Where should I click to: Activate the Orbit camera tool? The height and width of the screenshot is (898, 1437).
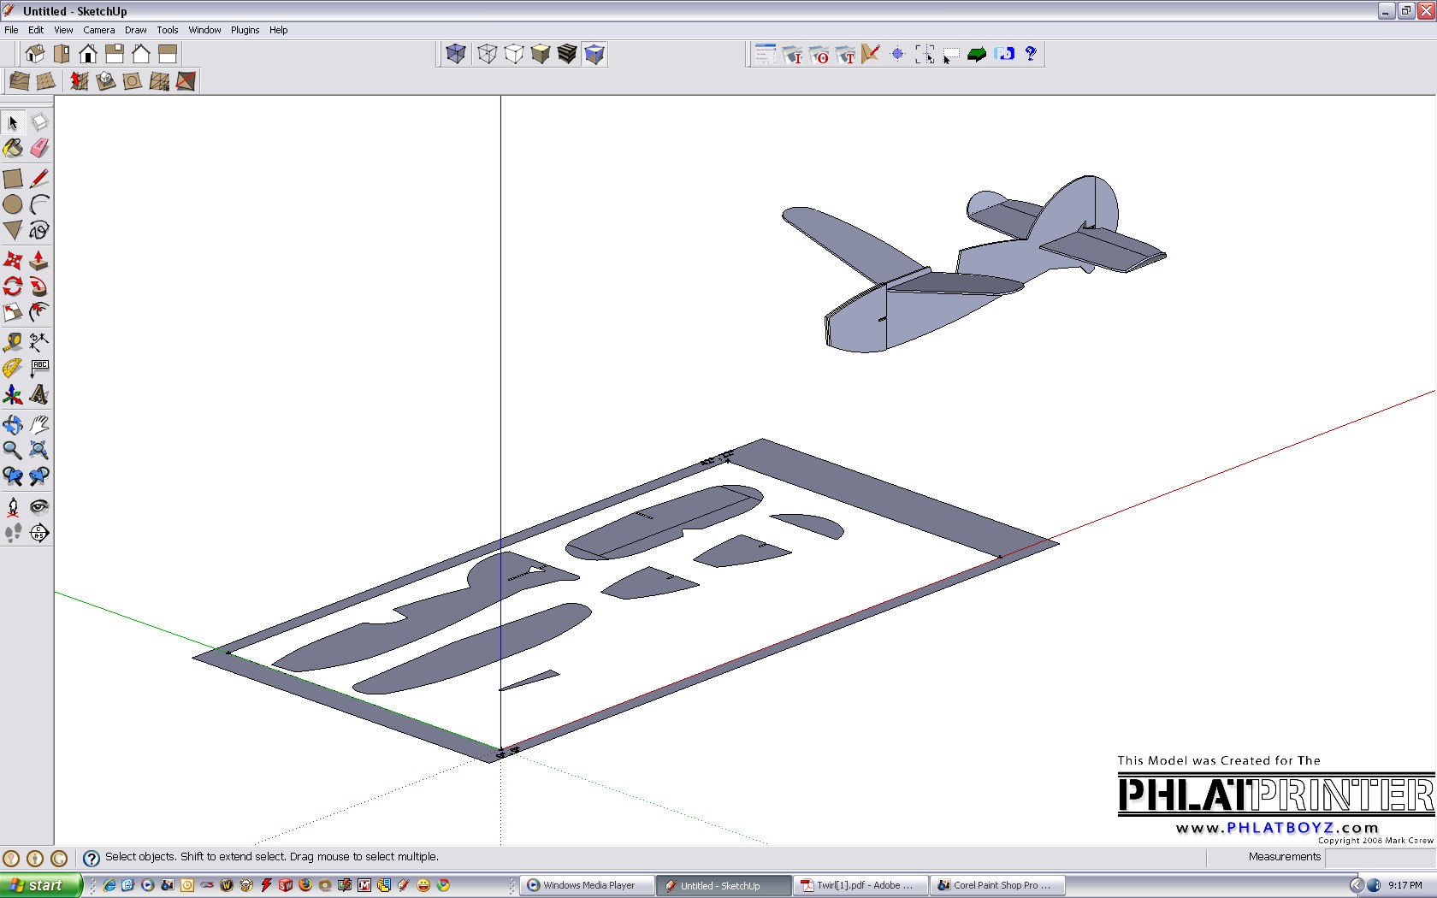coord(13,425)
